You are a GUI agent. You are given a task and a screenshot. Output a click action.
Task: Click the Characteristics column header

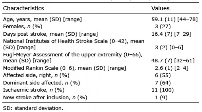coord(24,8)
